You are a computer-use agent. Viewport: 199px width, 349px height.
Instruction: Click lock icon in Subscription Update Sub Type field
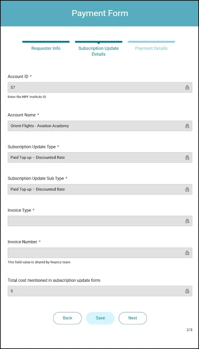[187, 190]
